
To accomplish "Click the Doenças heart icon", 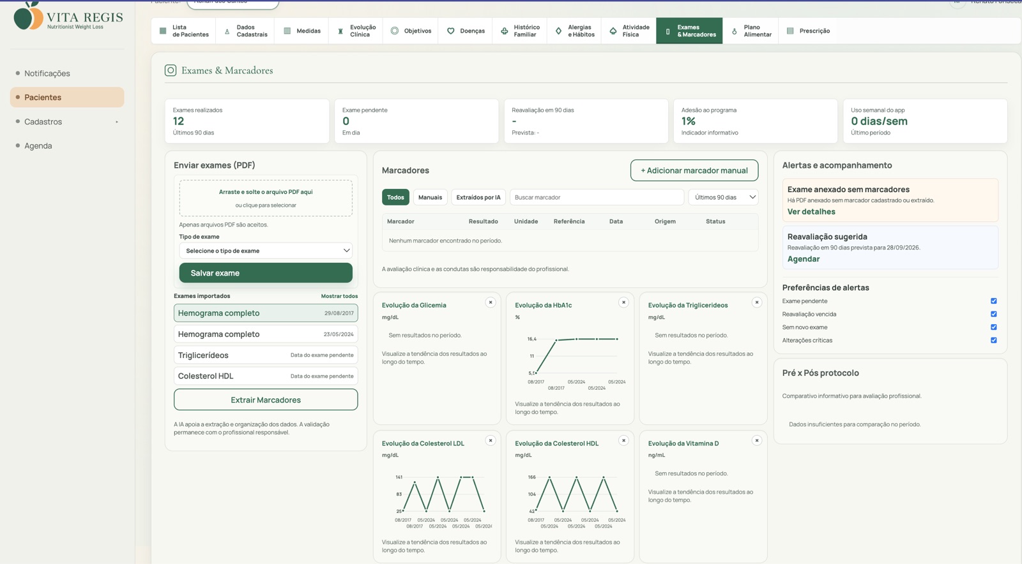I will (451, 31).
